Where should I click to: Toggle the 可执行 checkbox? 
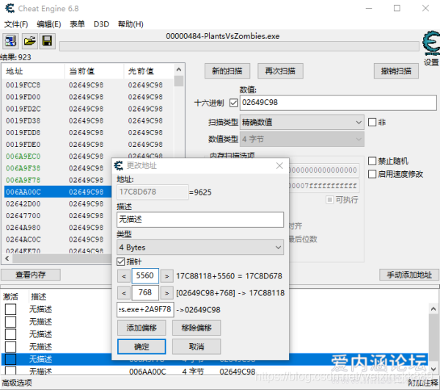[x=330, y=200]
